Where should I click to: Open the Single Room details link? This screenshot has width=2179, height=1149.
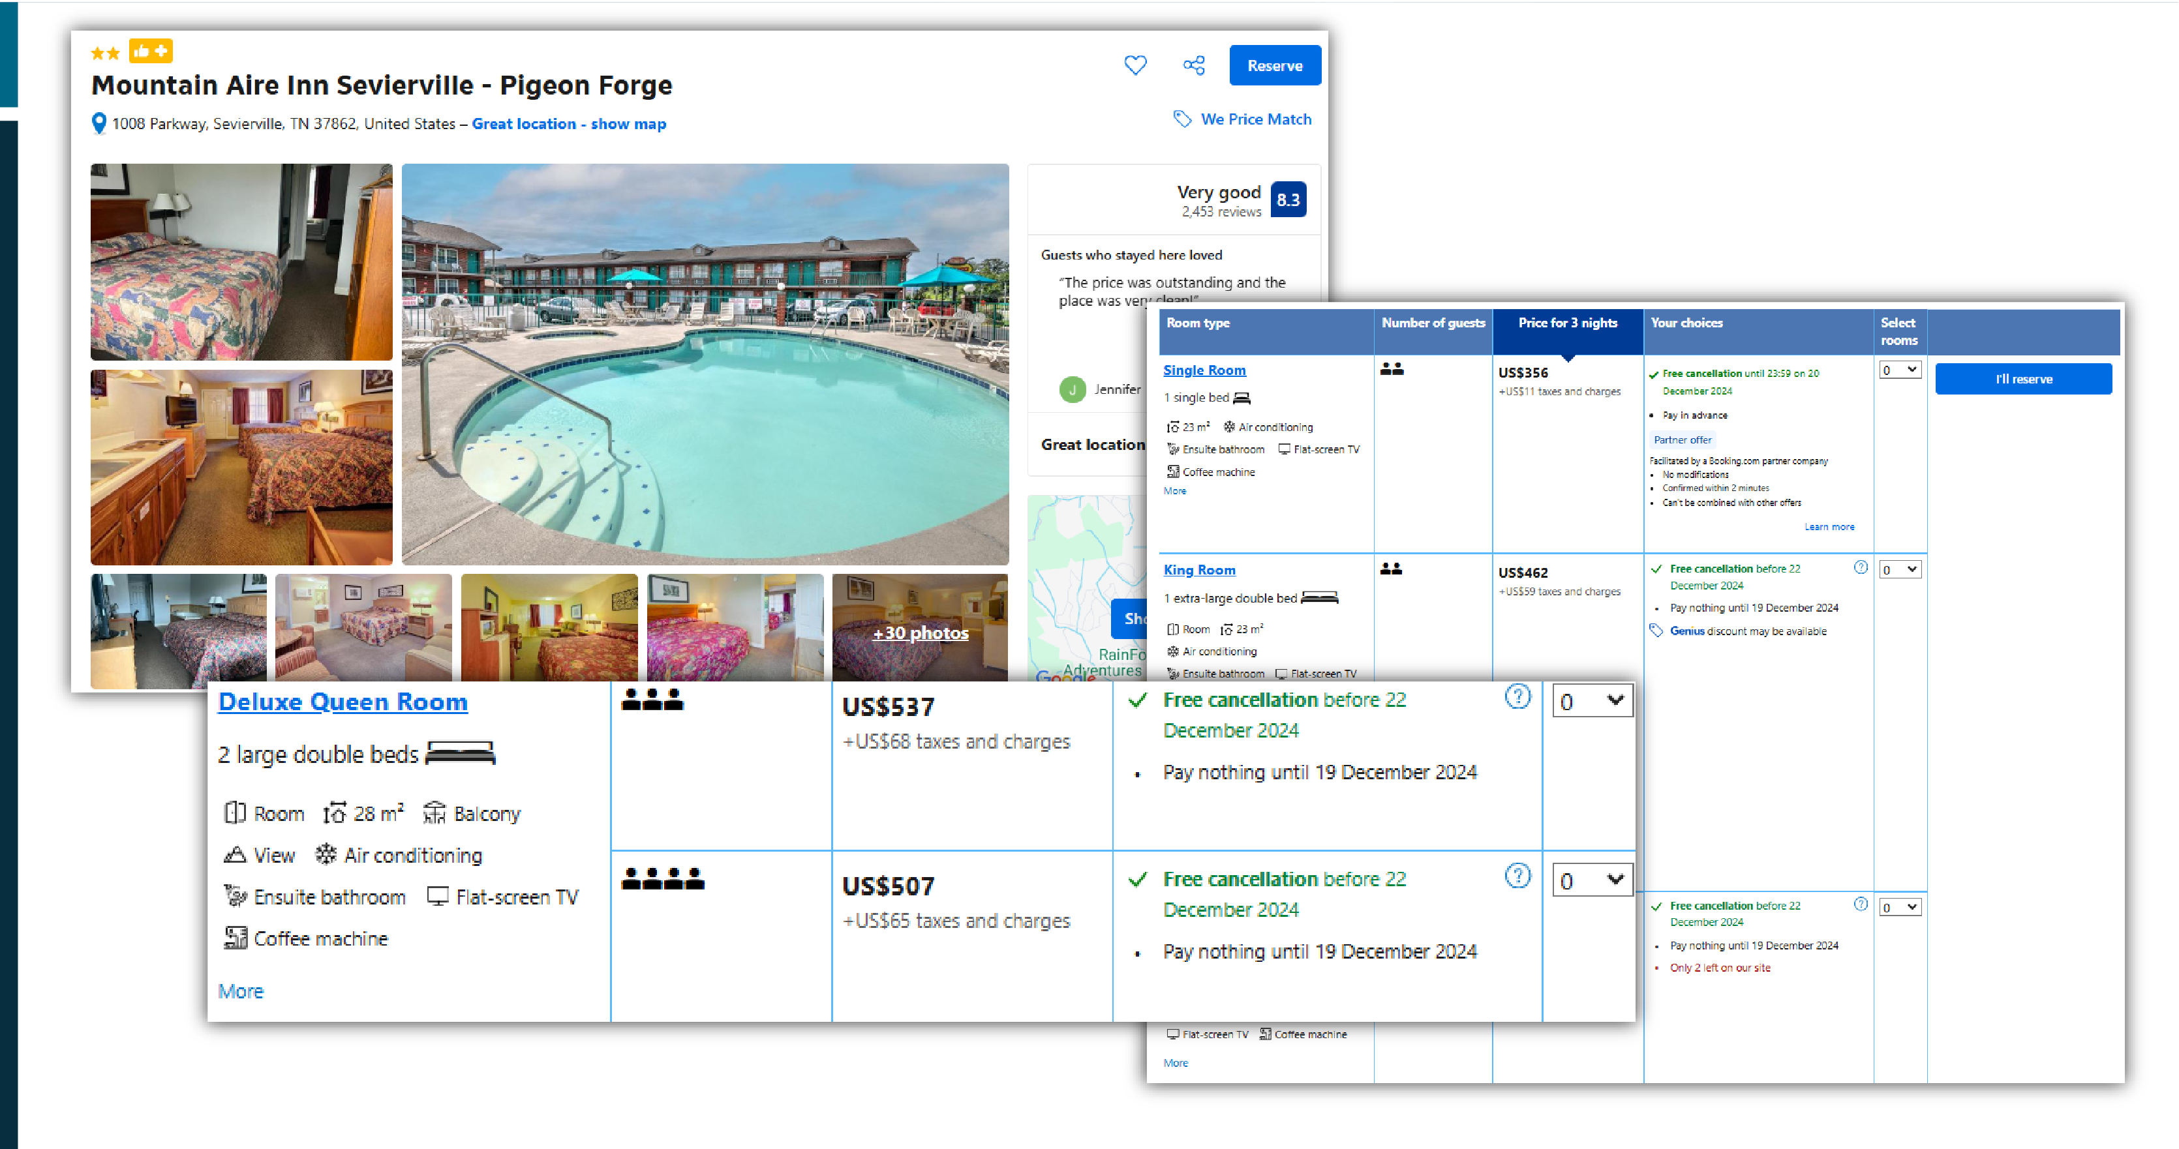tap(1204, 370)
